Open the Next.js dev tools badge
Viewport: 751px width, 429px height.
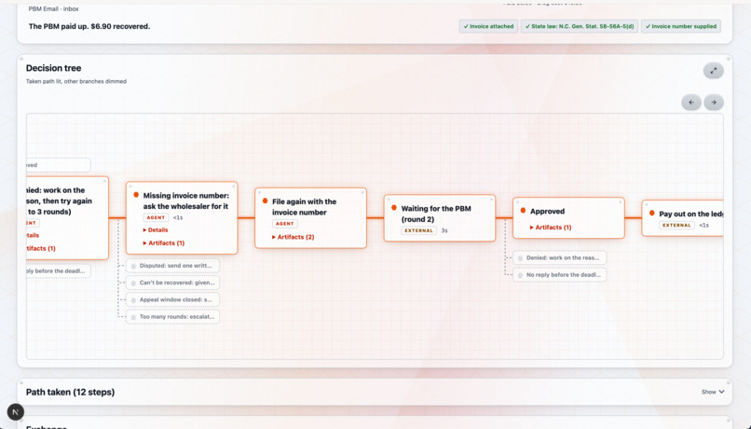15,411
